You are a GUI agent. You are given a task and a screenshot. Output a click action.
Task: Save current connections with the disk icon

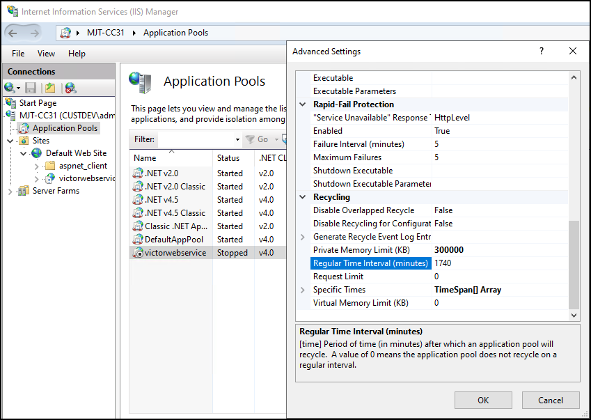pos(29,86)
